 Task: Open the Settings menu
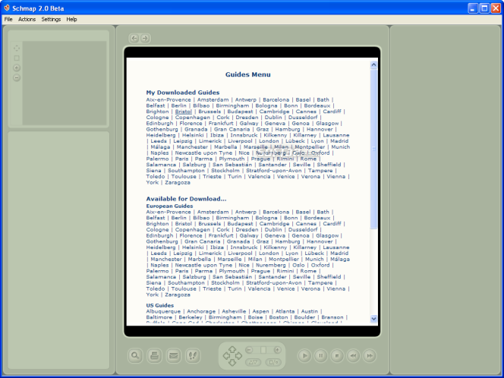pos(51,19)
